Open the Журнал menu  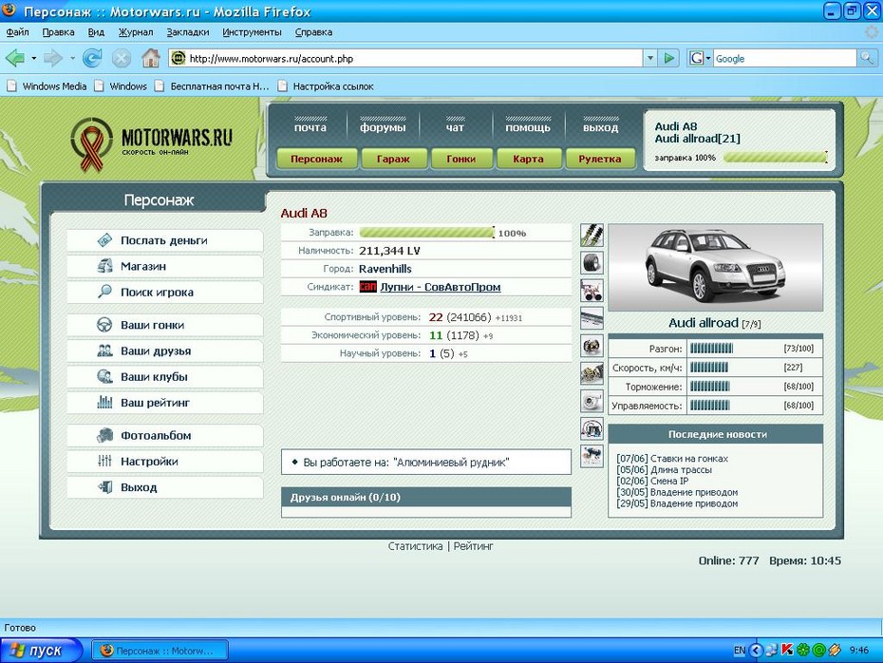136,32
